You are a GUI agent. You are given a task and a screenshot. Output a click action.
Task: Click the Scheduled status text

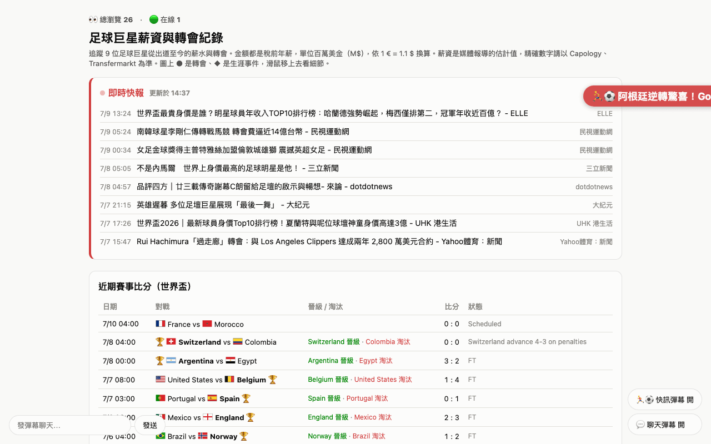(485, 324)
